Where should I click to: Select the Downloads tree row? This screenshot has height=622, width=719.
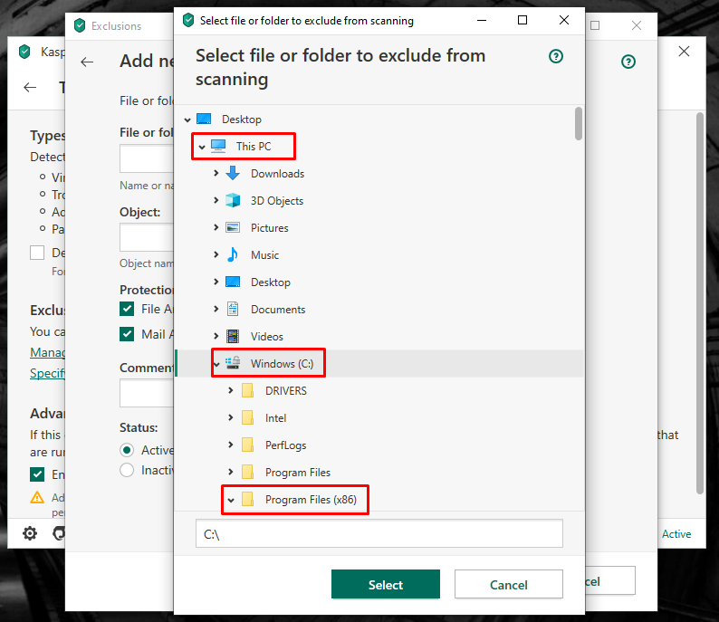pos(379,173)
